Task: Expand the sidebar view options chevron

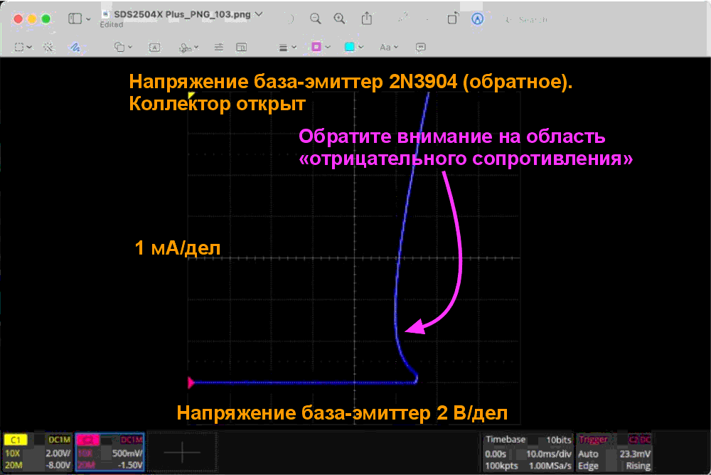Action: [88, 19]
